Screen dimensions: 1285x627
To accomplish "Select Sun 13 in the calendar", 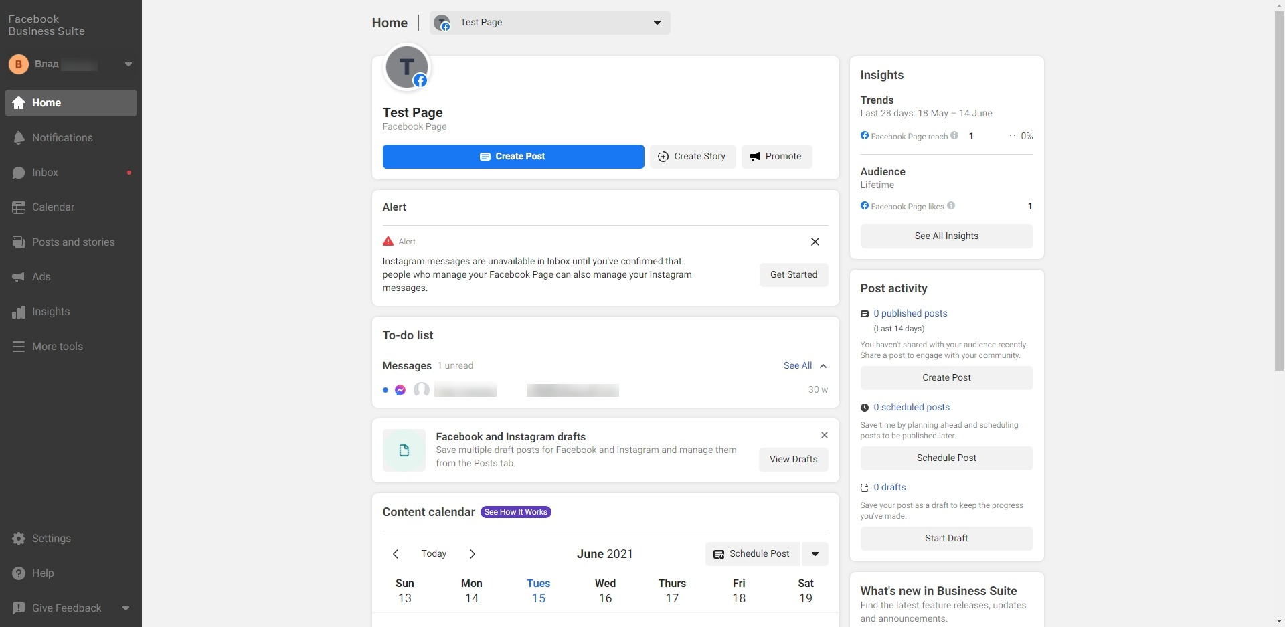I will [x=405, y=591].
